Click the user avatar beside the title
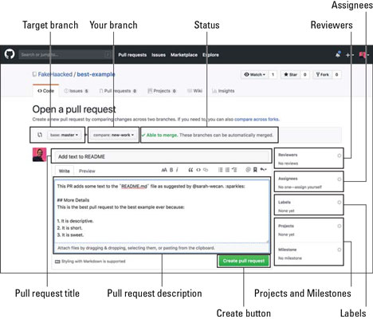Image resolution: width=373 pixels, height=319 pixels. click(39, 155)
